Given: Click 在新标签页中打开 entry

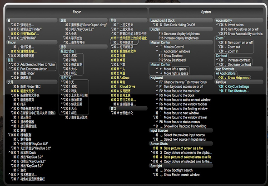Looking at the screenshot, I should tap(27, 109).
